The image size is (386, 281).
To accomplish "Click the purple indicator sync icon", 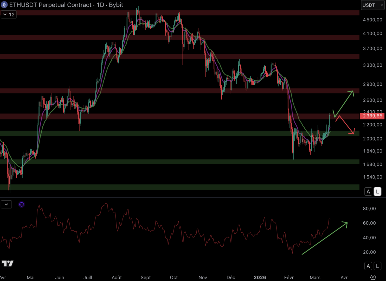I will 22,205.
